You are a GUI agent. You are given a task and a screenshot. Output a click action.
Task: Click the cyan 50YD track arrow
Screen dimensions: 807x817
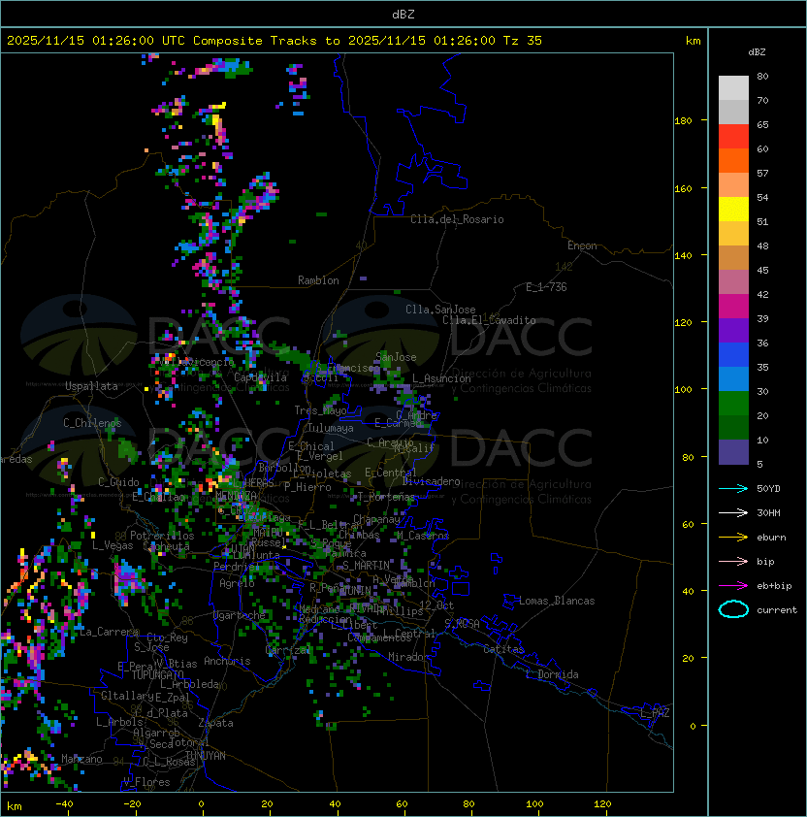pos(733,488)
